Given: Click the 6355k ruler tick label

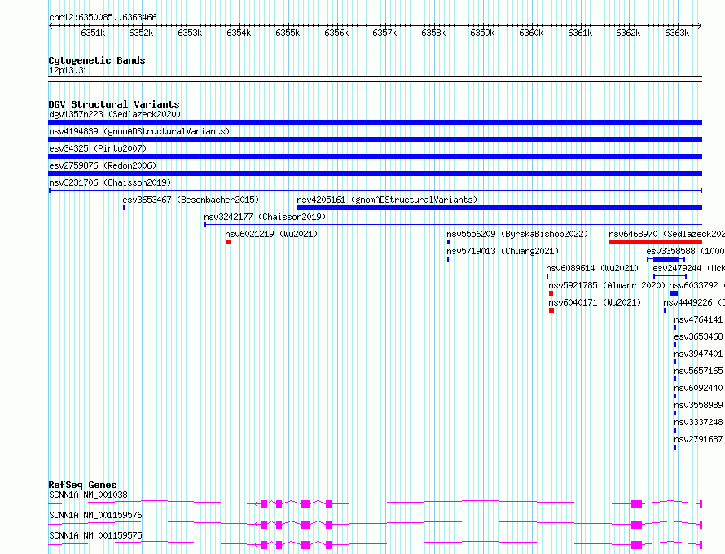Looking at the screenshot, I should [287, 33].
